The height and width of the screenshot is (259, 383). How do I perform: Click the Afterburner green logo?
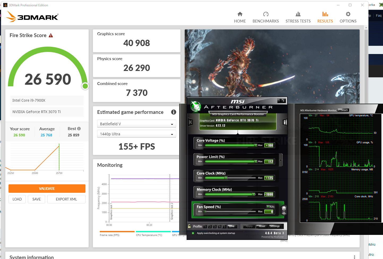[x=196, y=106]
